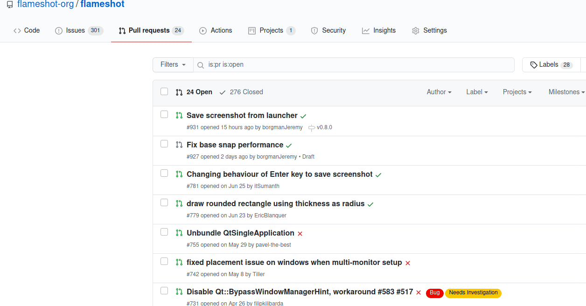Open the Author filter dropdown
The height and width of the screenshot is (306, 586).
pos(439,92)
